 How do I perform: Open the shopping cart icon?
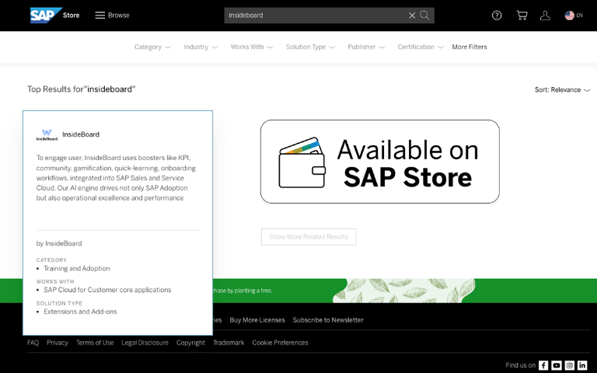pos(522,16)
